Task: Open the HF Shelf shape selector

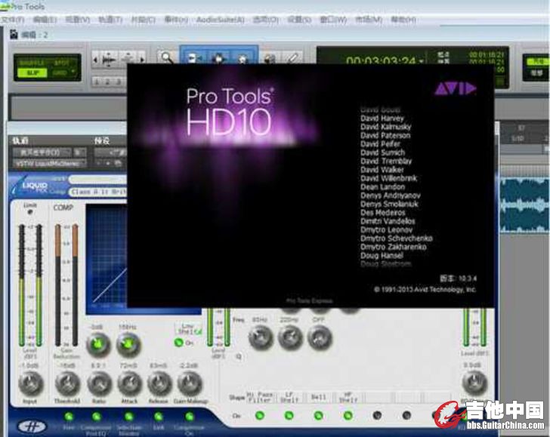Action: coord(348,398)
